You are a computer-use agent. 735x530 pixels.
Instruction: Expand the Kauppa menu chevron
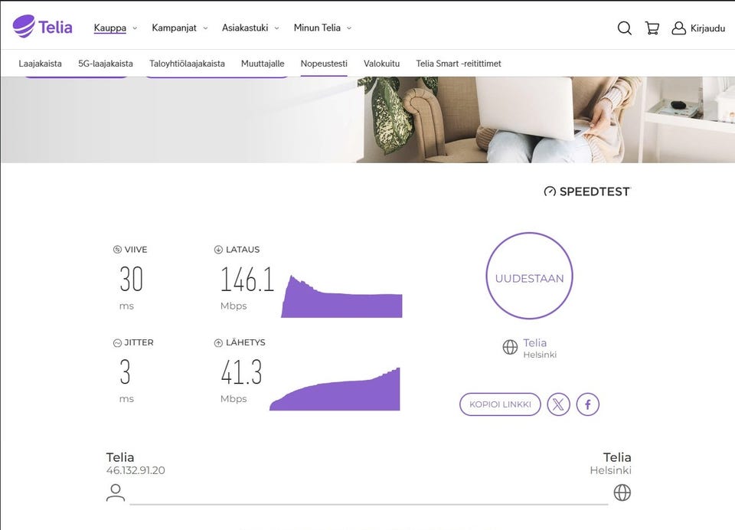coord(135,28)
